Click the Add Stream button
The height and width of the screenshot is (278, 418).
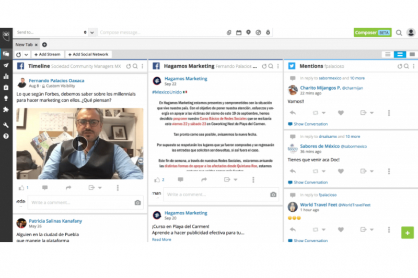tap(48, 54)
